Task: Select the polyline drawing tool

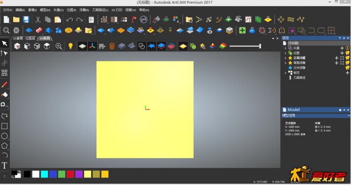Action: click(x=5, y=116)
